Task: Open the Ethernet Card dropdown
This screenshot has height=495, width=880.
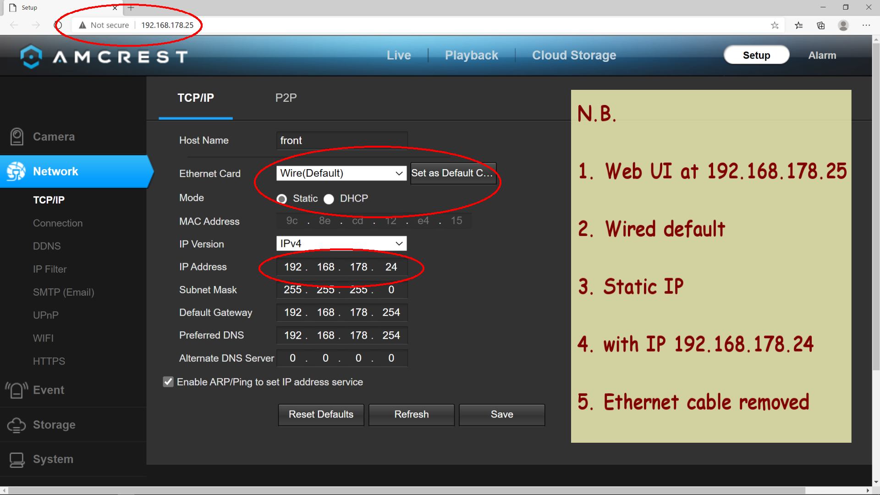Action: pyautogui.click(x=341, y=173)
